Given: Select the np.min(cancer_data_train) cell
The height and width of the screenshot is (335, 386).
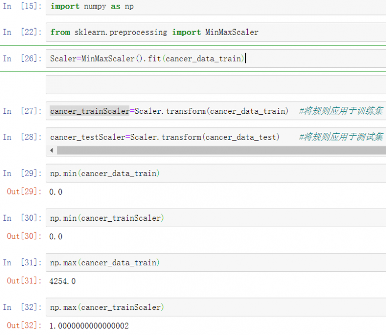Looking at the screenshot, I should (x=201, y=174).
